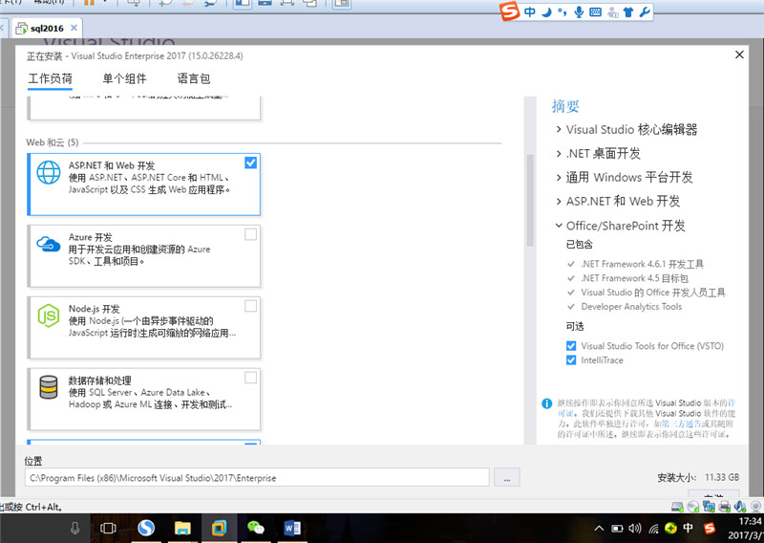Uncheck the ASP.NET 和 Web 开发 workload checkbox

tap(250, 163)
